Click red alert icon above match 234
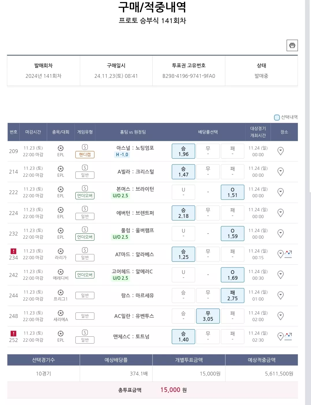This screenshot has height=405, width=311. pyautogui.click(x=13, y=251)
